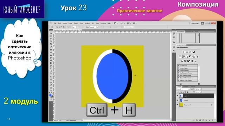Image resolution: width=225 pixels, height=126 pixels.
Task: Click the yellow Background layer thumbnail
Action: tap(181, 105)
